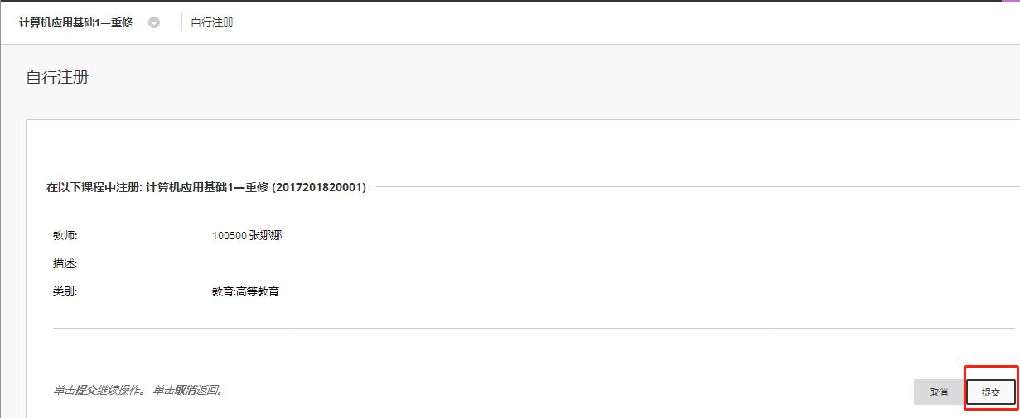Click the course name in the section heading
The image size is (1020, 418).
pyautogui.click(x=206, y=188)
